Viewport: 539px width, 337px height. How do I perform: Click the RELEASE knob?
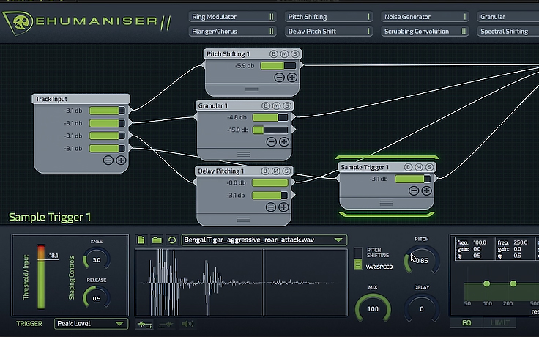(97, 298)
